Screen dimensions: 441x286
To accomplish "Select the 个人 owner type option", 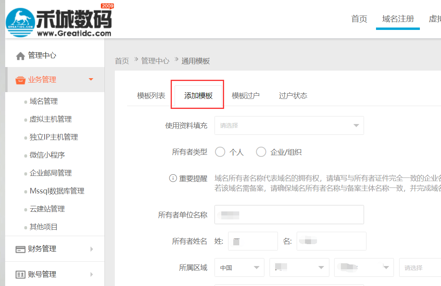I will (220, 152).
